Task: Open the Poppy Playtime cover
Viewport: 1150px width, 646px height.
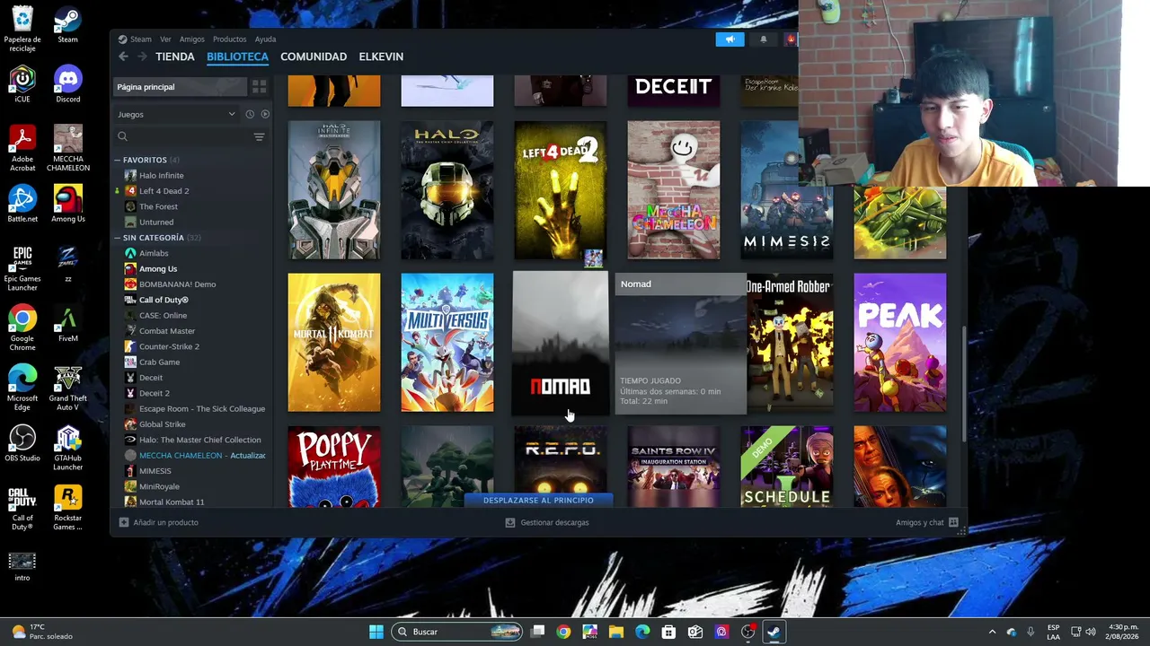Action: point(334,467)
